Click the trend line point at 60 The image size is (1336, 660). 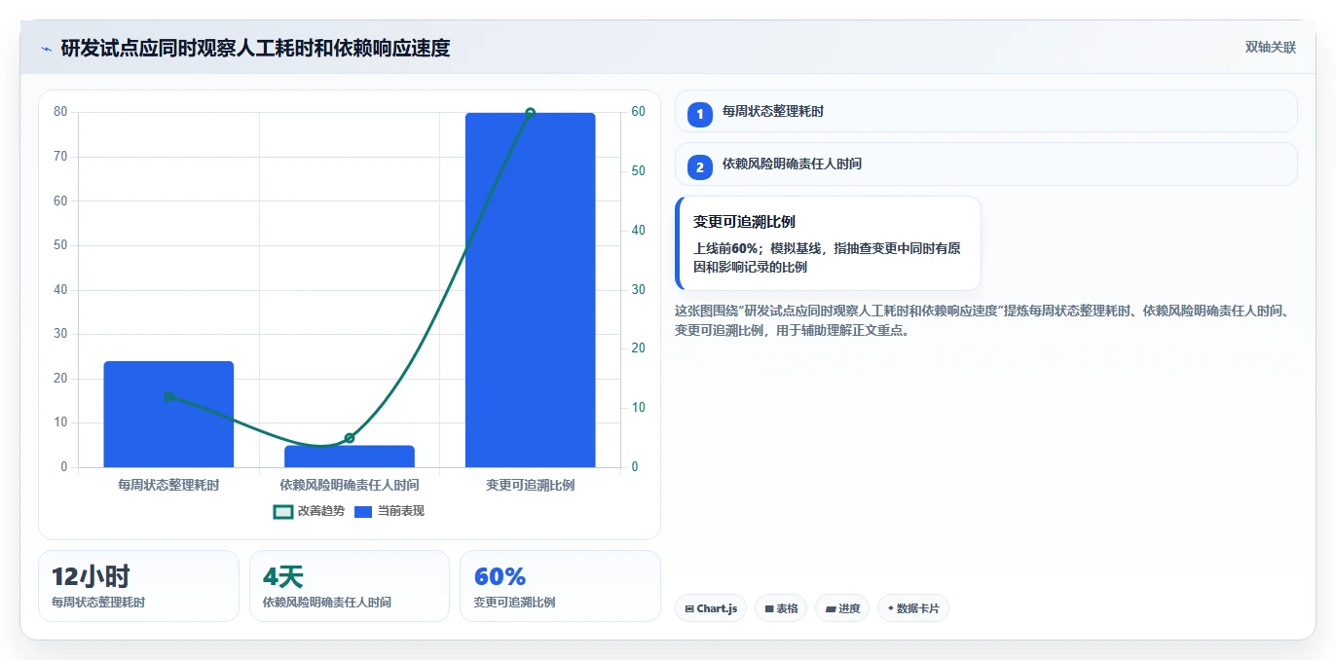point(530,113)
